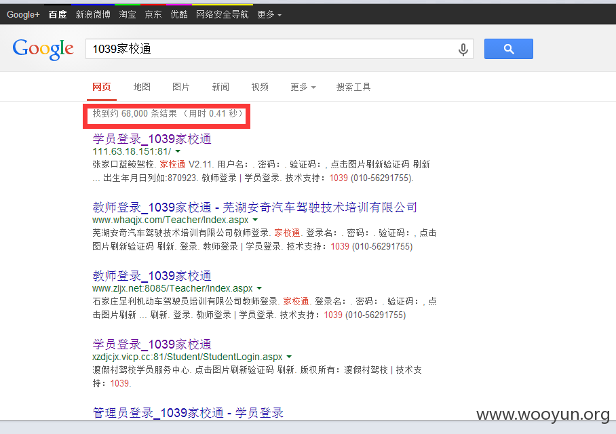Open 优酷 in the top bar
616x434 pixels.
tap(179, 14)
